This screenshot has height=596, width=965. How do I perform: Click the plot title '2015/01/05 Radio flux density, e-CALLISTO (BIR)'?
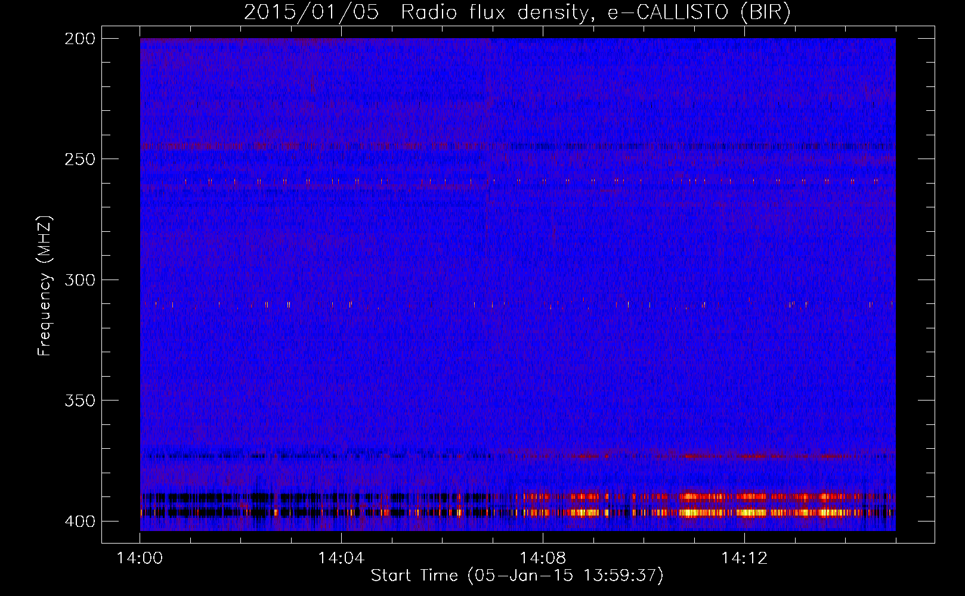pyautogui.click(x=517, y=12)
